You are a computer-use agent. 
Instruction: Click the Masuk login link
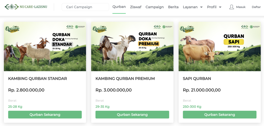(x=241, y=7)
